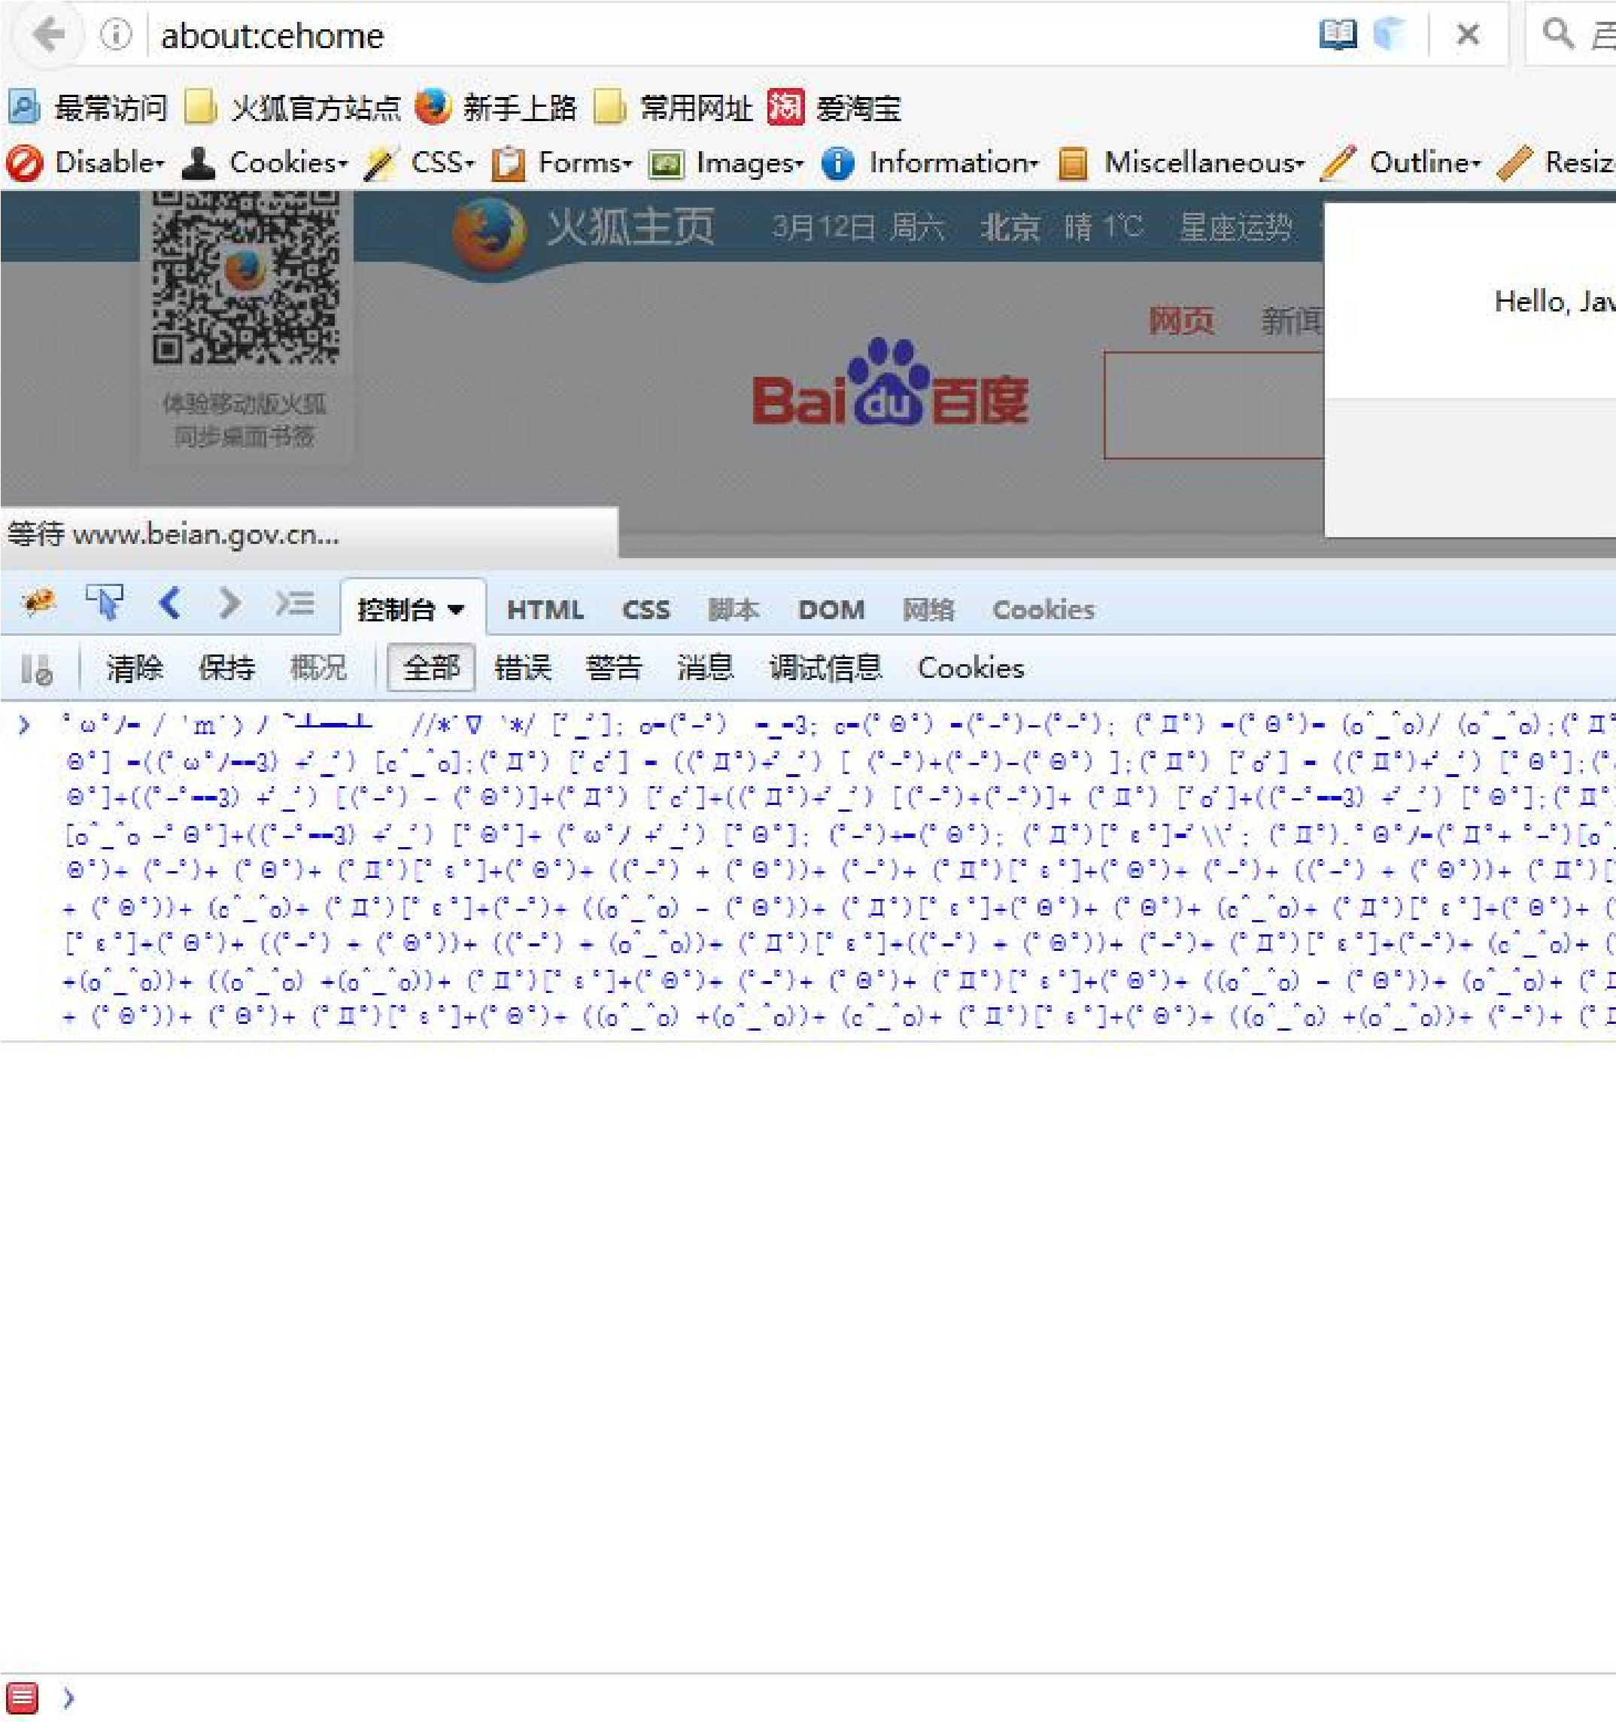The height and width of the screenshot is (1722, 1616).
Task: Open the site info icon in address bar
Action: [x=116, y=35]
